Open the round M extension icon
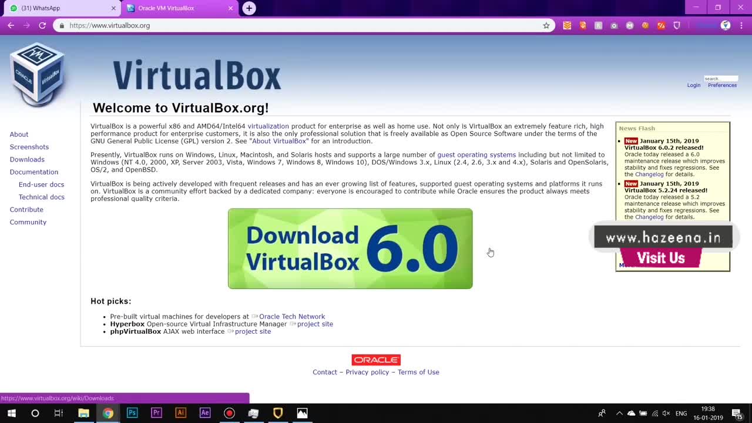This screenshot has height=423, width=752. tap(630, 25)
